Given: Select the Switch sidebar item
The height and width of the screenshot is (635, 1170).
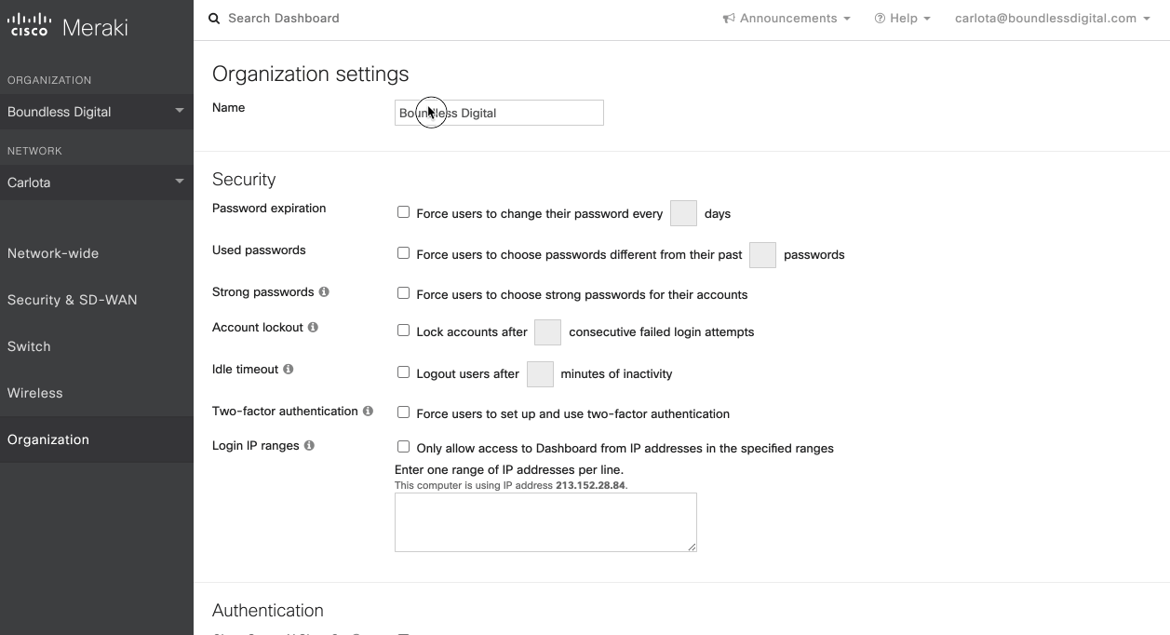Looking at the screenshot, I should pos(97,346).
